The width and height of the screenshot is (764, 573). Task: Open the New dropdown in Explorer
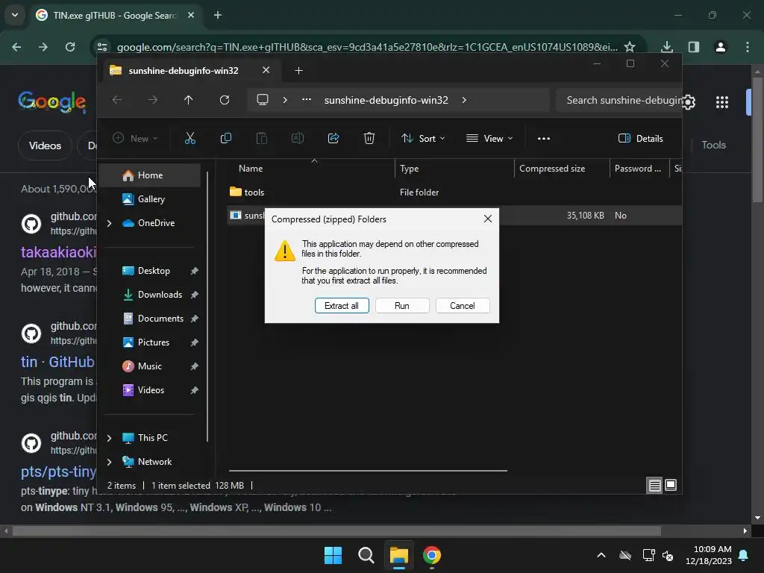[x=136, y=138]
